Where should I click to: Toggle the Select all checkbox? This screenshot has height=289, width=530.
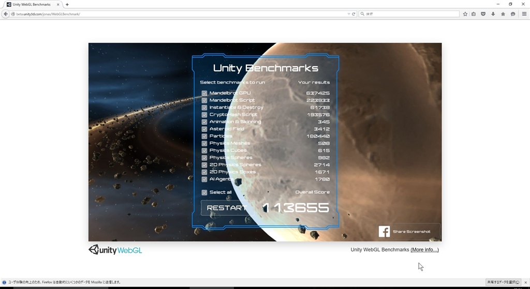click(x=204, y=192)
